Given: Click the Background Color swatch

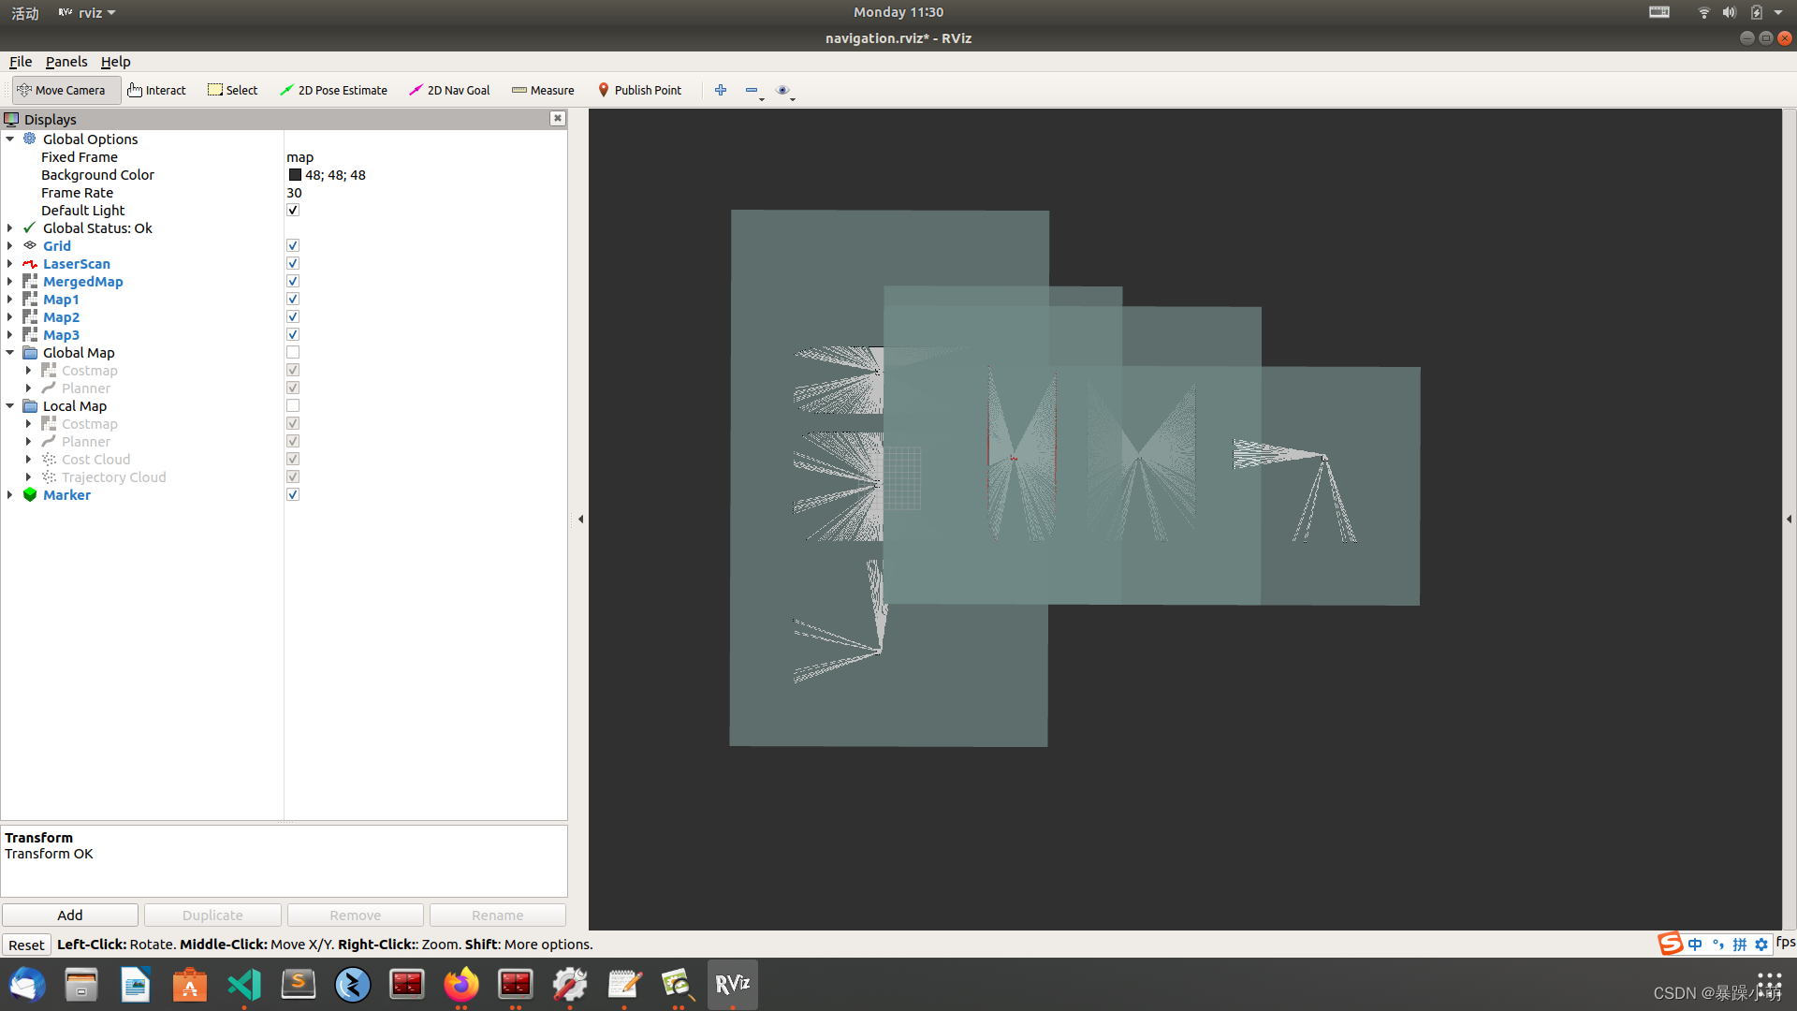Looking at the screenshot, I should pos(295,175).
